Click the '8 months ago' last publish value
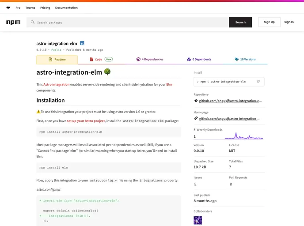This screenshot has height=226, width=304. [205, 201]
